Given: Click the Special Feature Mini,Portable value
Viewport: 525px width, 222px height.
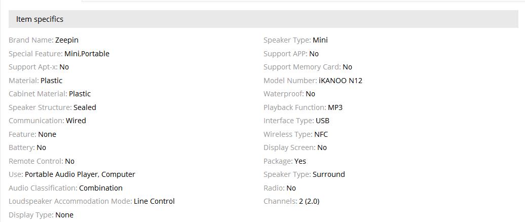Looking at the screenshot, I should click(87, 54).
